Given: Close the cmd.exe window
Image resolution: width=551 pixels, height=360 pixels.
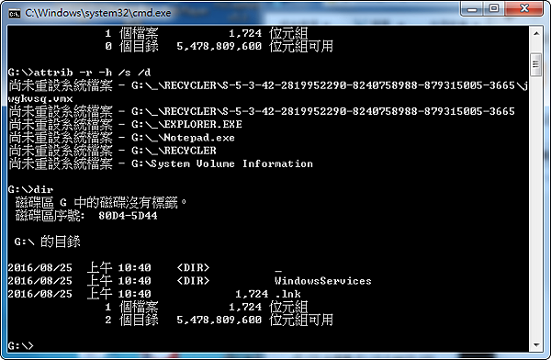Looking at the screenshot, I should coord(524,8).
